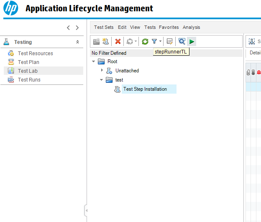Click the magnifier Find icon

coord(182,41)
